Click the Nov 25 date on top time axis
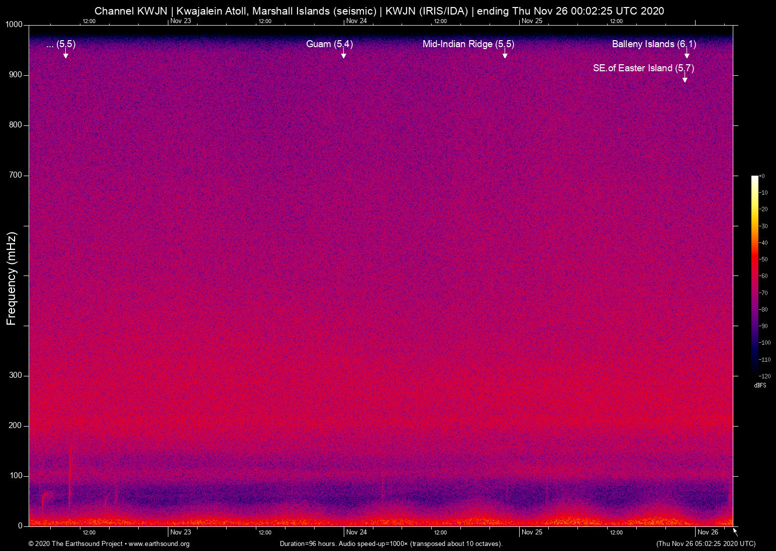This screenshot has width=776, height=551. [532, 21]
